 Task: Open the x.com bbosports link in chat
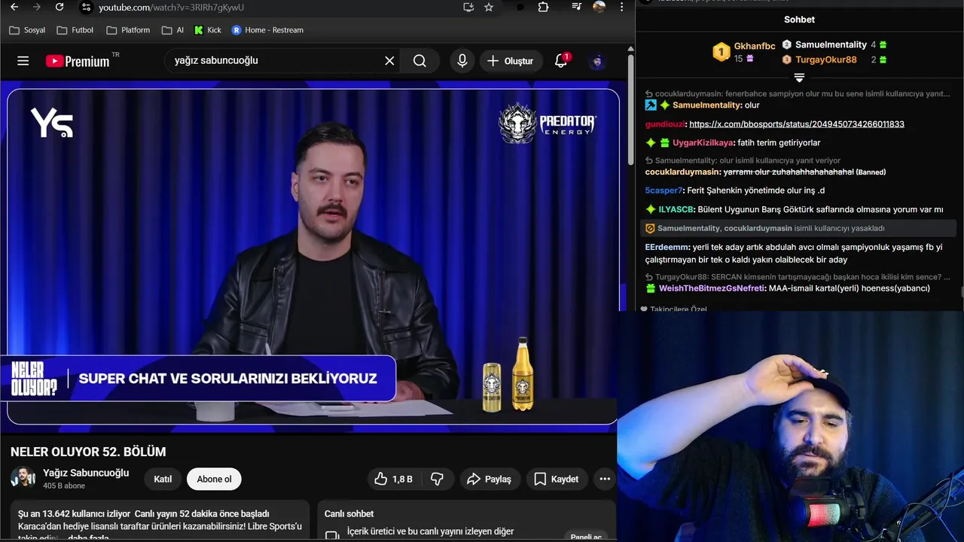click(x=797, y=124)
